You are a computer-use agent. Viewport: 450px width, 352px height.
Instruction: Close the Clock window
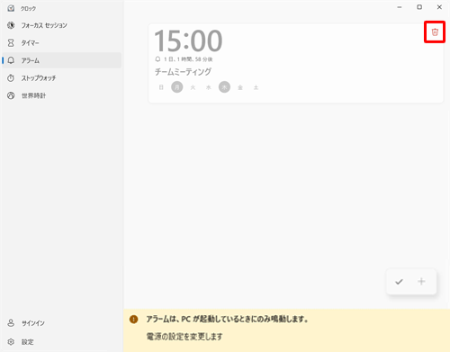click(x=439, y=7)
